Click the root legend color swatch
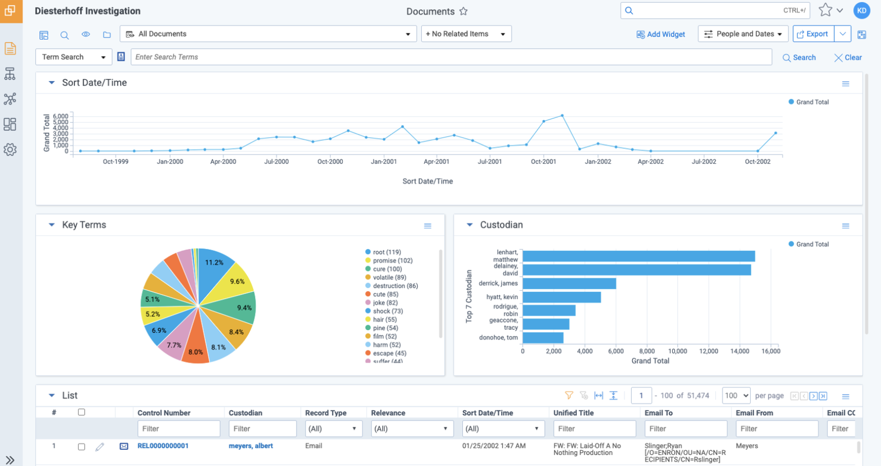This screenshot has height=466, width=881. coord(368,252)
